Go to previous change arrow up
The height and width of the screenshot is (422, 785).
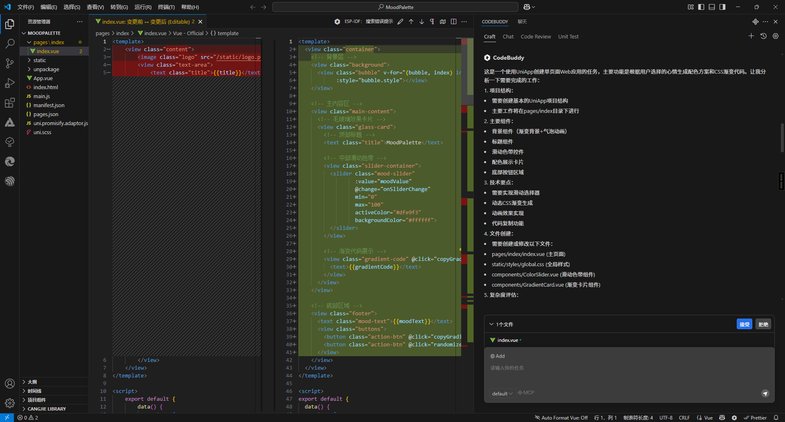click(411, 22)
